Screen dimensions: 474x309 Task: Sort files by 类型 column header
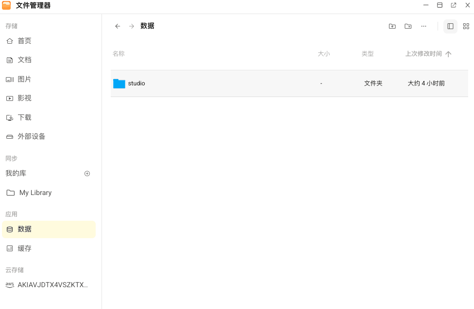pyautogui.click(x=368, y=54)
